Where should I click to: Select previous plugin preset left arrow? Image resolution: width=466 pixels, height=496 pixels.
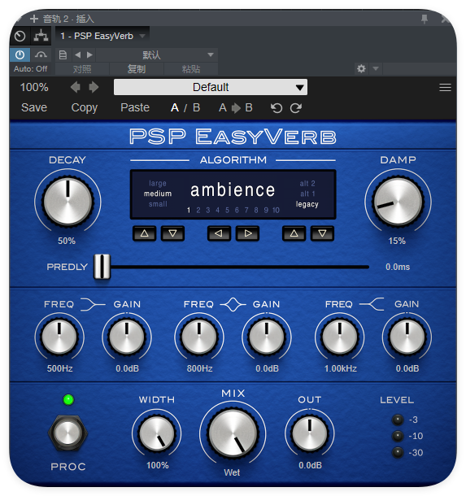76,87
